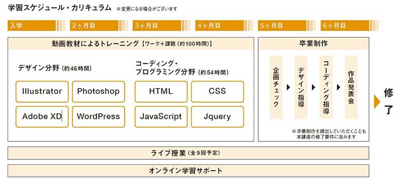The width and height of the screenshot is (401, 191).
Task: Click the 作品発表会 vertical step
Action: (x=351, y=87)
